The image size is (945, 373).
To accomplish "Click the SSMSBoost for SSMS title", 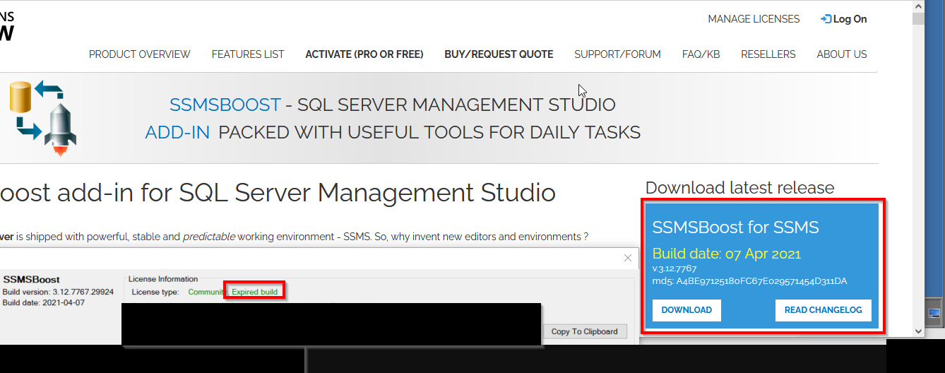I will coord(736,227).
